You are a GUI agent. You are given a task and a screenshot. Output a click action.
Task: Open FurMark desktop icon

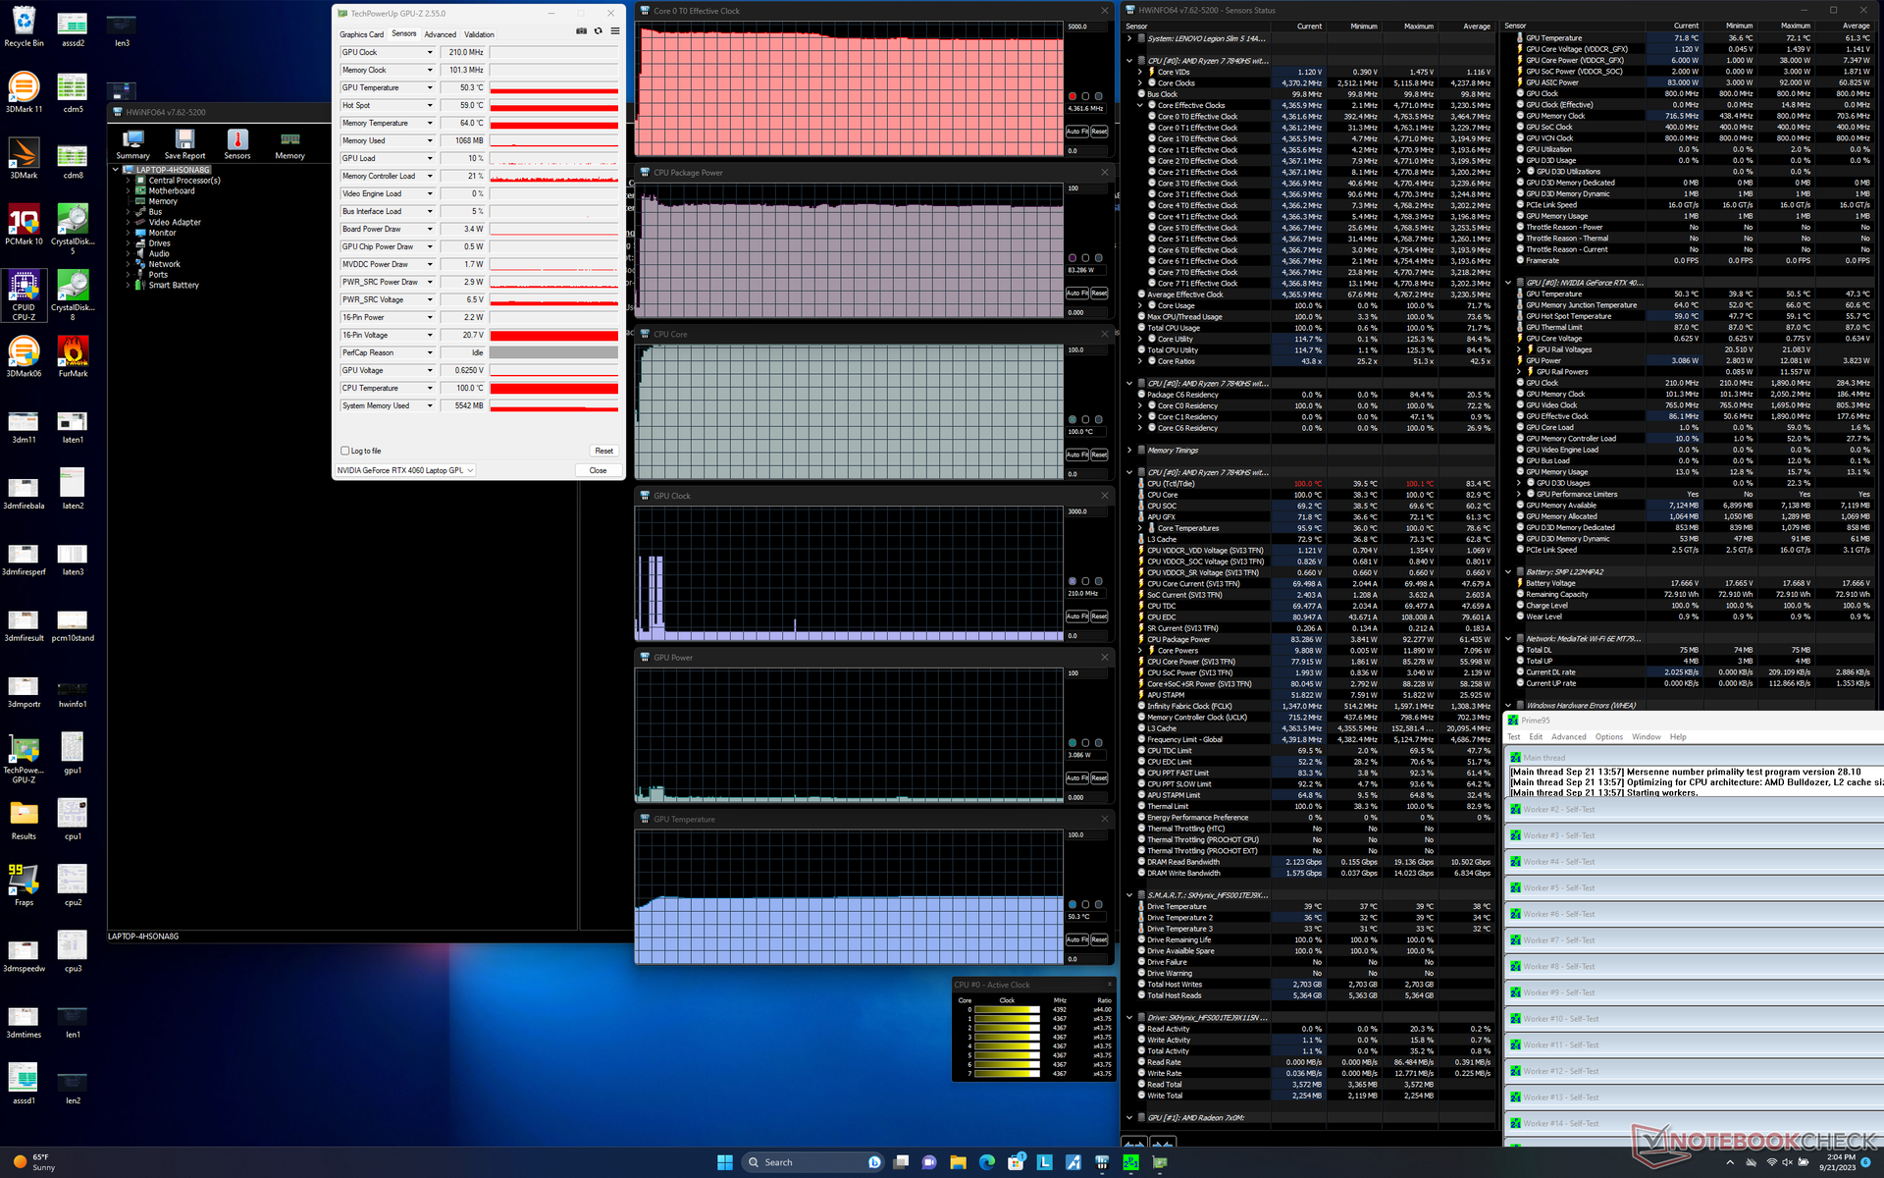pos(73,356)
